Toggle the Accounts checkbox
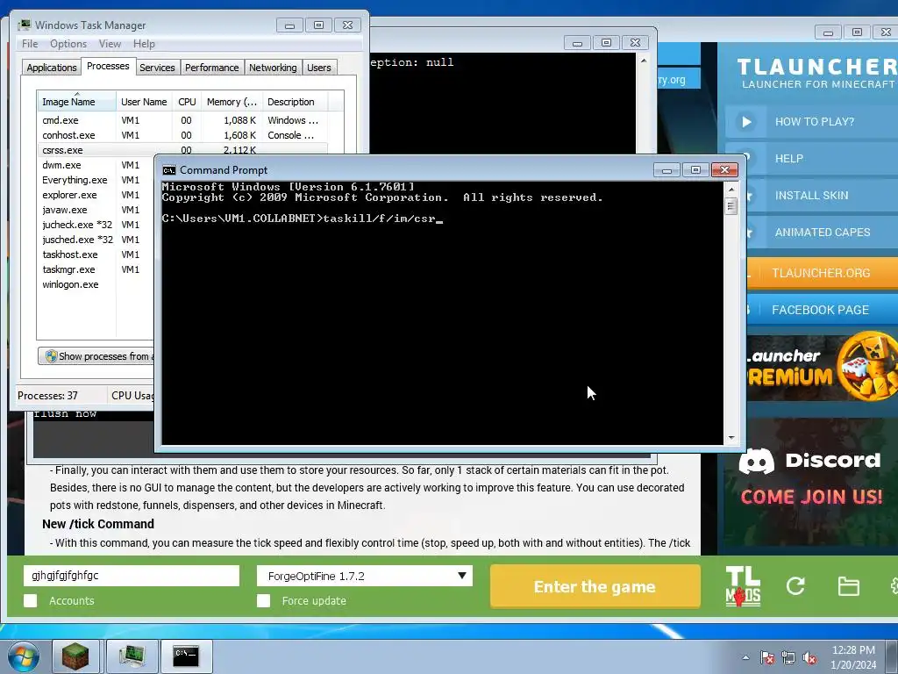The image size is (898, 674). (x=31, y=600)
